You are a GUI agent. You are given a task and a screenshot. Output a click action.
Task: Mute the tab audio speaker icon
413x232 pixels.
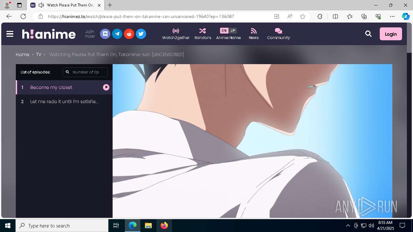[x=41, y=5]
